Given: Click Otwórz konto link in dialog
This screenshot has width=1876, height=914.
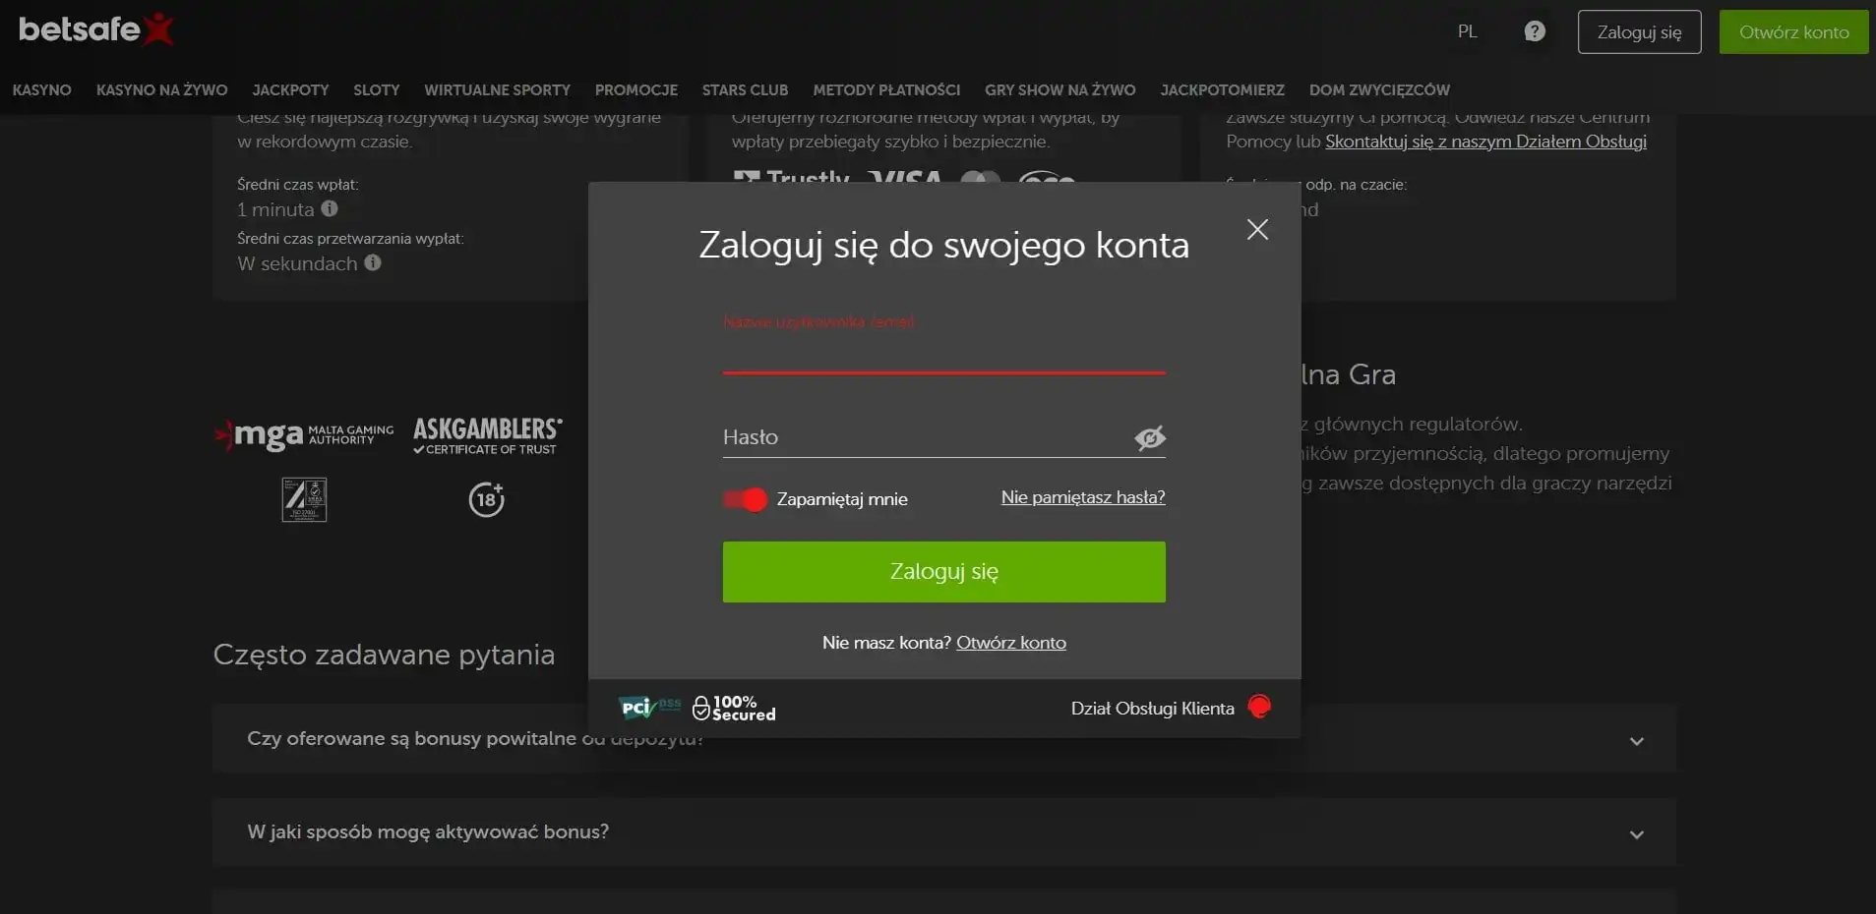Looking at the screenshot, I should point(1011,642).
